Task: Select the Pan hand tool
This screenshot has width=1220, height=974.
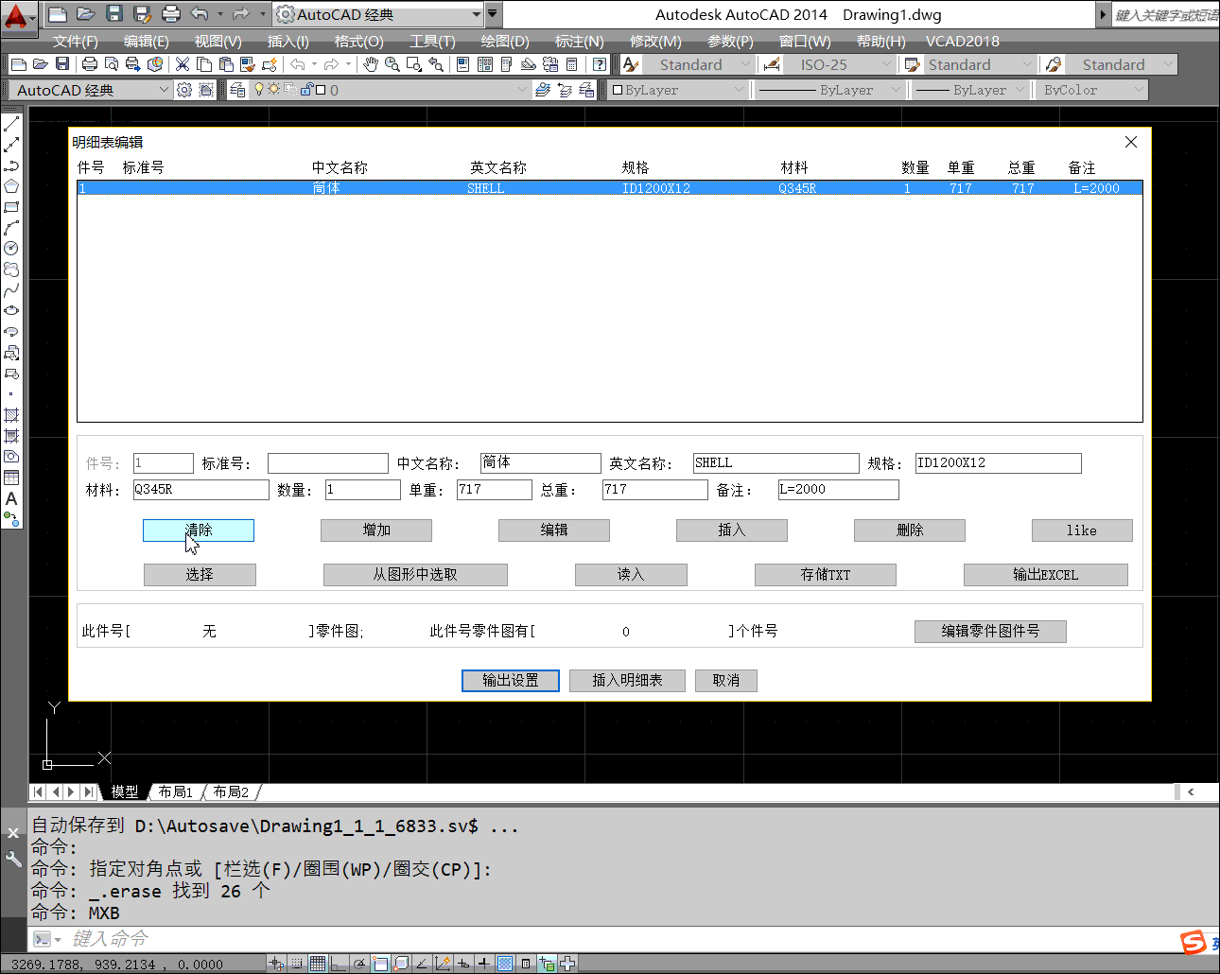Action: coord(371,64)
